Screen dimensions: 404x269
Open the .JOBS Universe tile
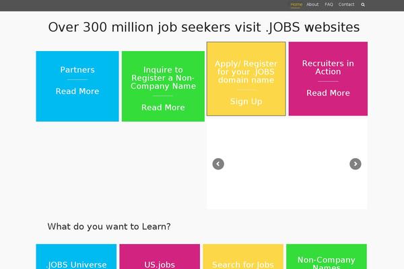(76, 257)
